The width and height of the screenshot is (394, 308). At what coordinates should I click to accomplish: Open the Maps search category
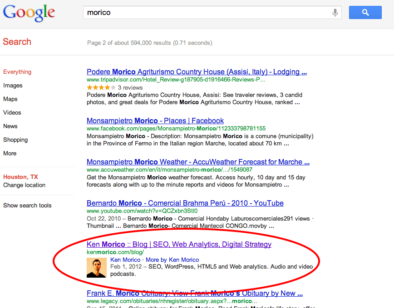10,99
